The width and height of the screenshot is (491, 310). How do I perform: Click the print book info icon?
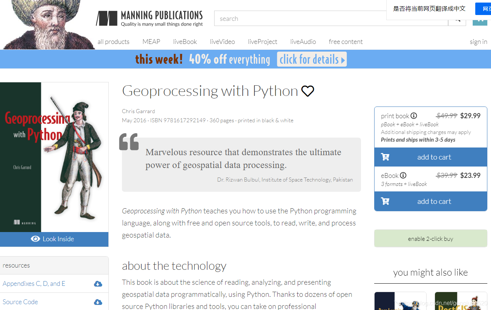click(414, 116)
